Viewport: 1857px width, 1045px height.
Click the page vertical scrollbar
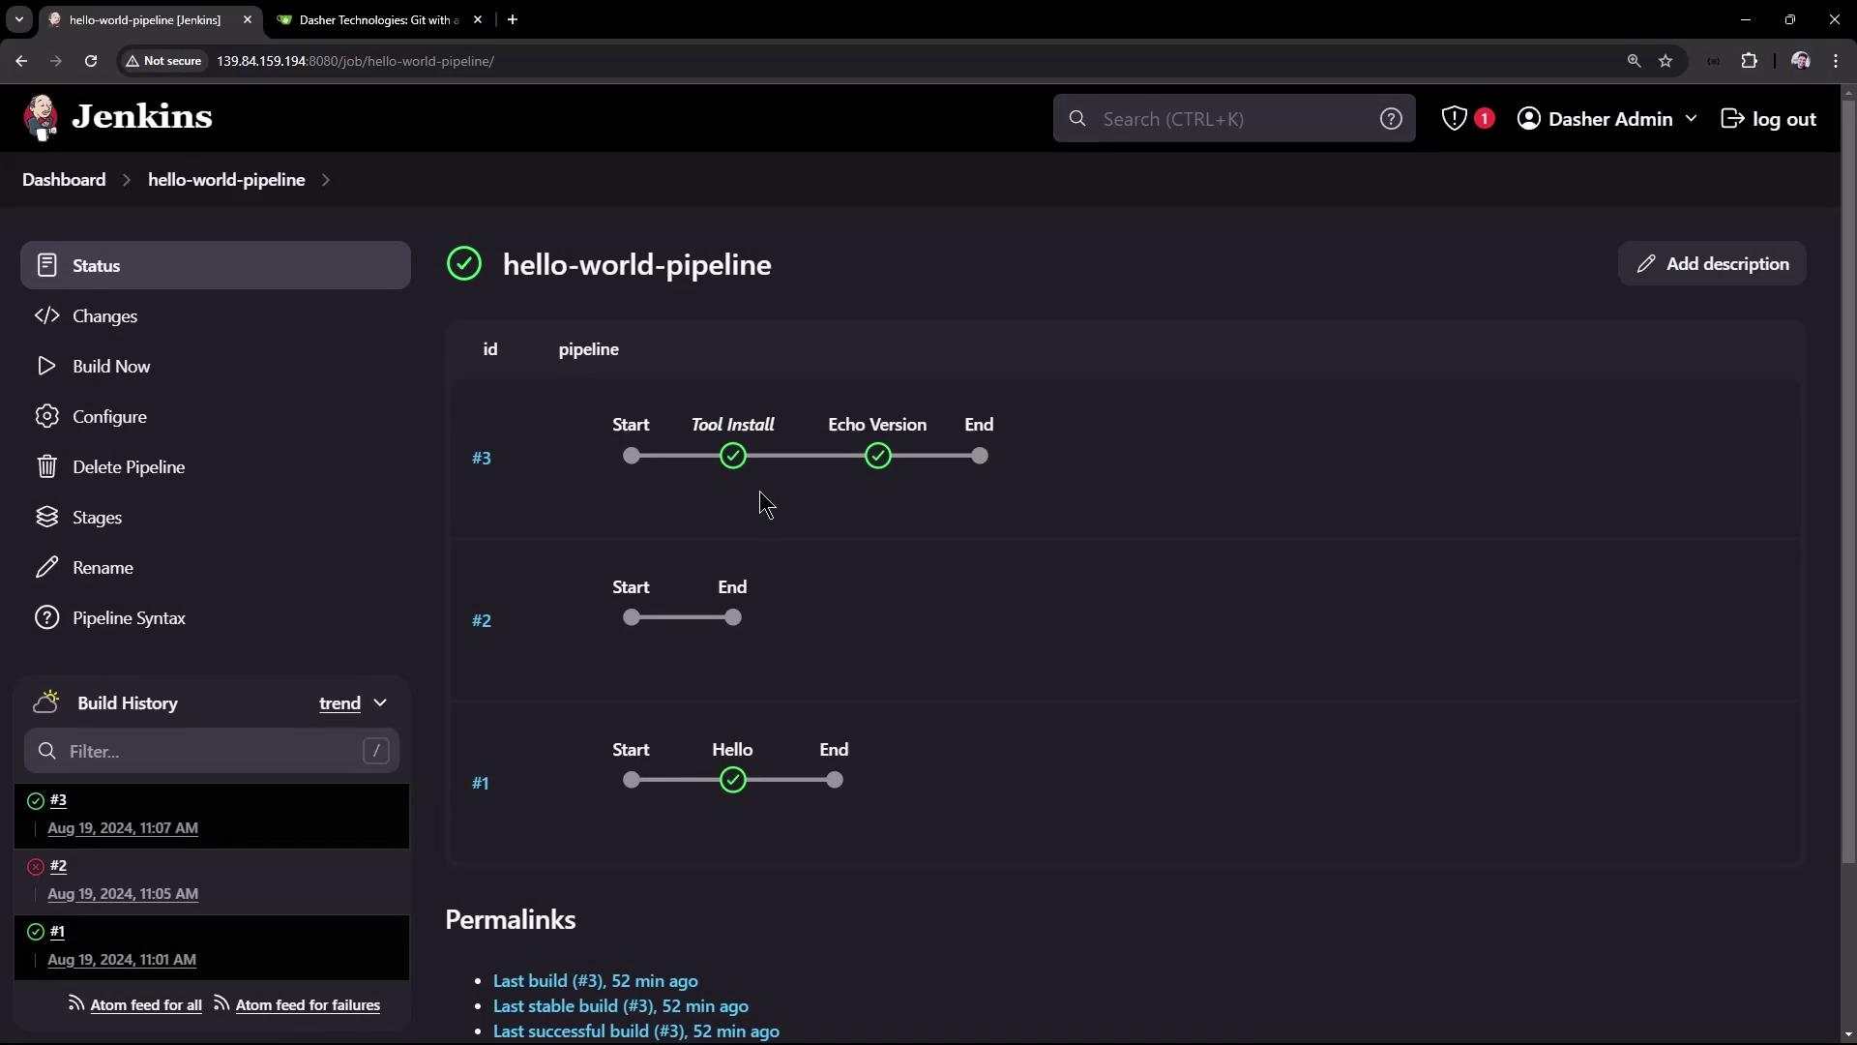(x=1848, y=484)
